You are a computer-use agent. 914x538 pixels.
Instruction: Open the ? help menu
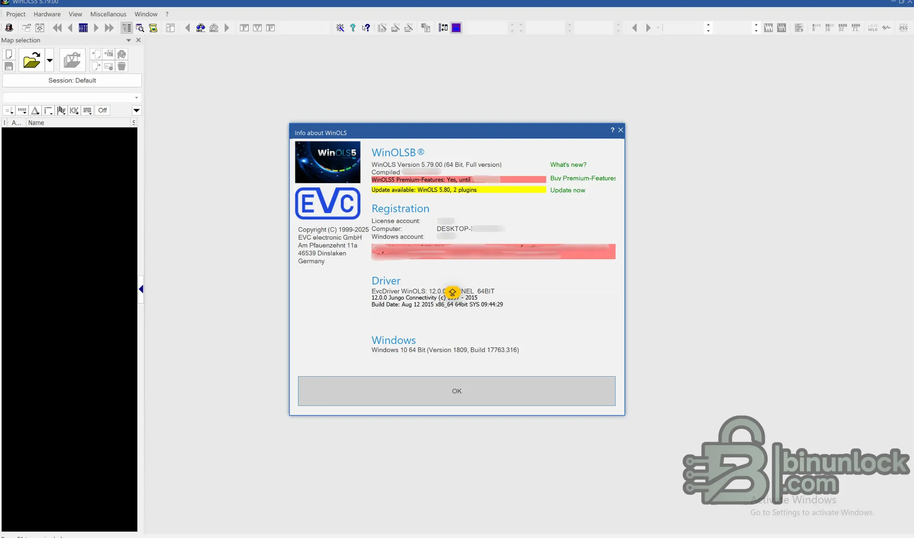pos(167,14)
